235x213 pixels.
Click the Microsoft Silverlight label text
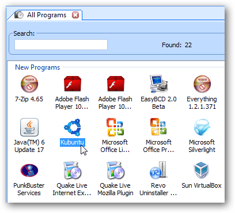tap(202, 146)
